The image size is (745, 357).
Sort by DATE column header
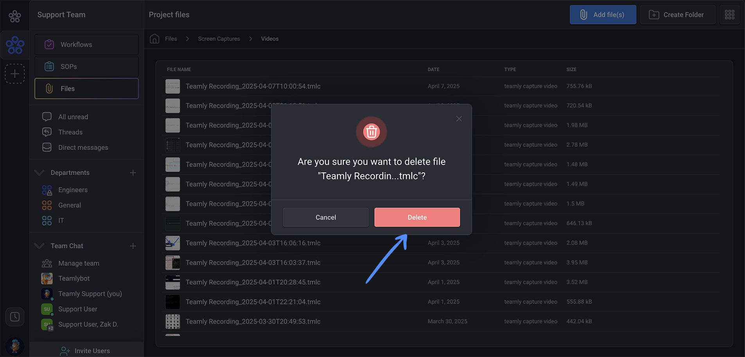[433, 69]
